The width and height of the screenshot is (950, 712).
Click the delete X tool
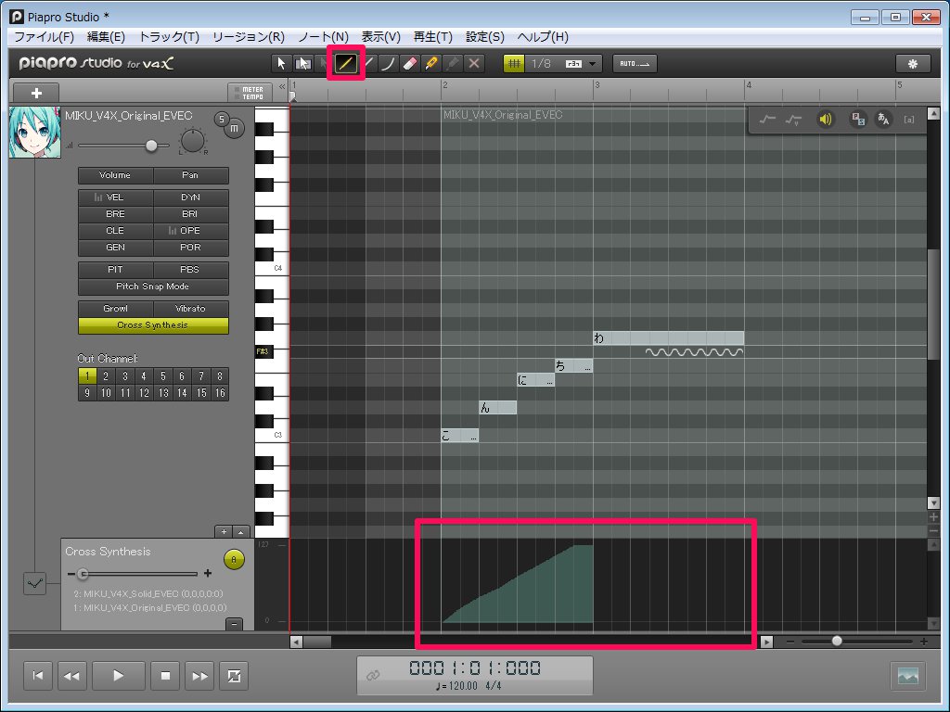coord(474,64)
